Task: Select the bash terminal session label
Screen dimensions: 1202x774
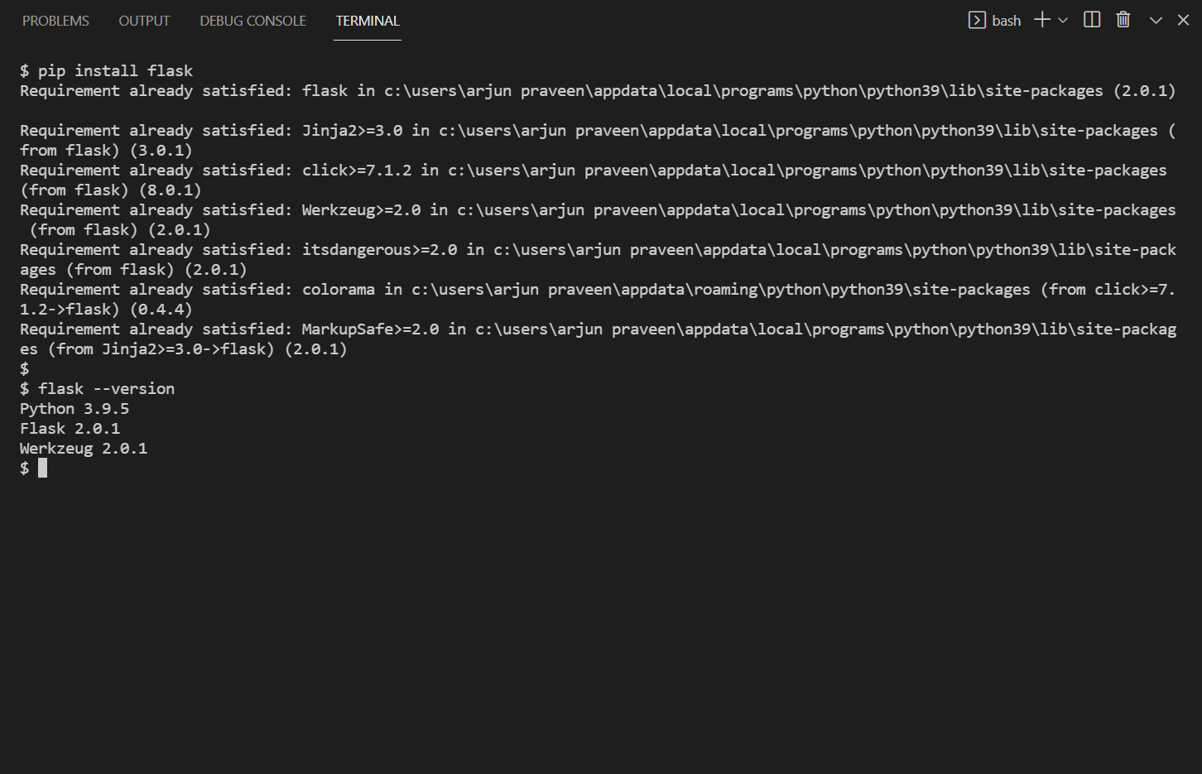Action: click(1007, 20)
